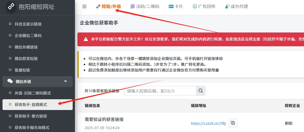Open the 短链/外链 tab
The image size is (304, 132).
(x=109, y=6)
